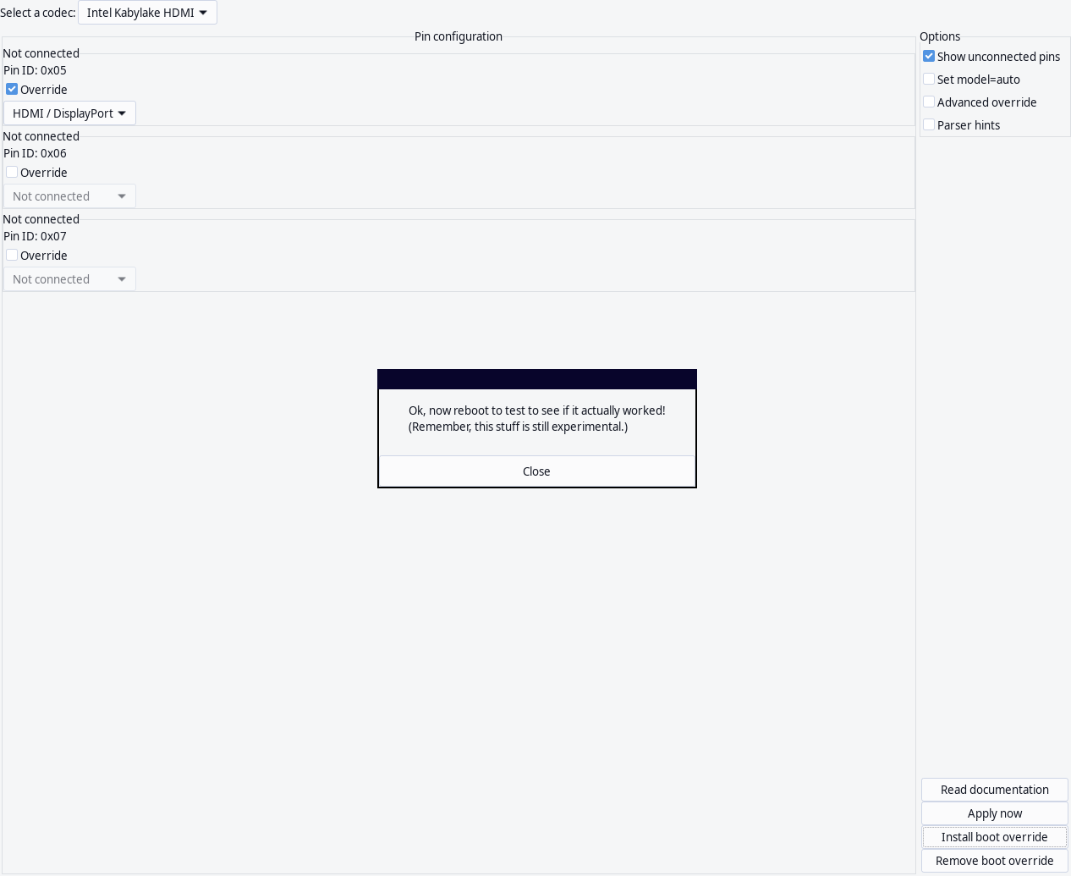Click the Options panel heading

[940, 36]
